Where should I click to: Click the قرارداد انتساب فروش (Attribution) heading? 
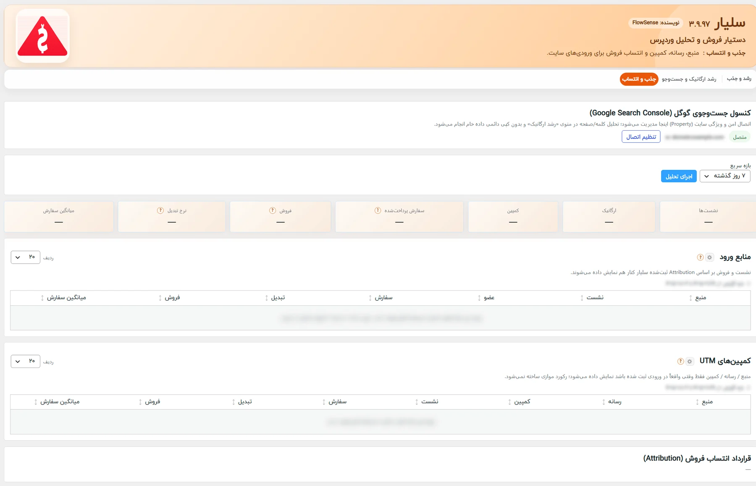pos(697,458)
